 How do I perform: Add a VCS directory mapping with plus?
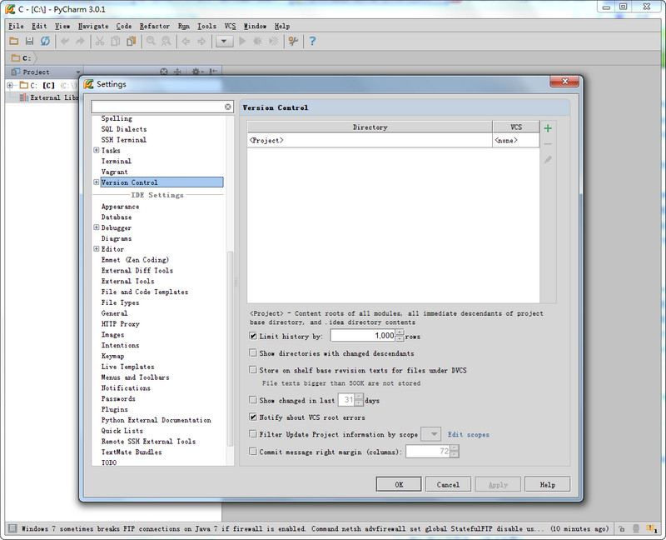[x=548, y=128]
